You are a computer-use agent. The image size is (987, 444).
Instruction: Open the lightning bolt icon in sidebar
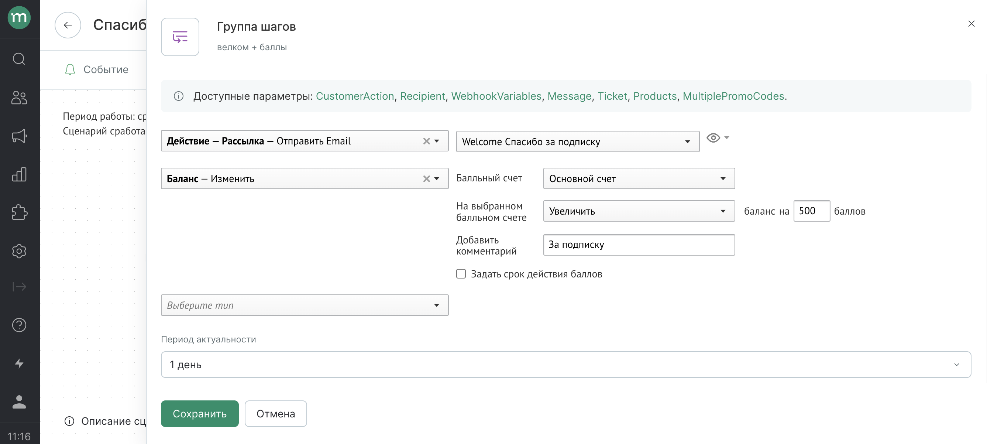pyautogui.click(x=19, y=363)
